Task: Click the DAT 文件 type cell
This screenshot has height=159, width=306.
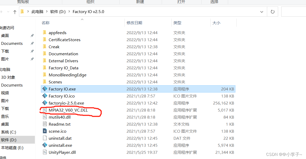Action: click(182, 138)
